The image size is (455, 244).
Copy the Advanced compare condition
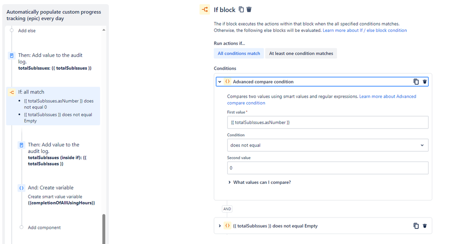click(416, 82)
